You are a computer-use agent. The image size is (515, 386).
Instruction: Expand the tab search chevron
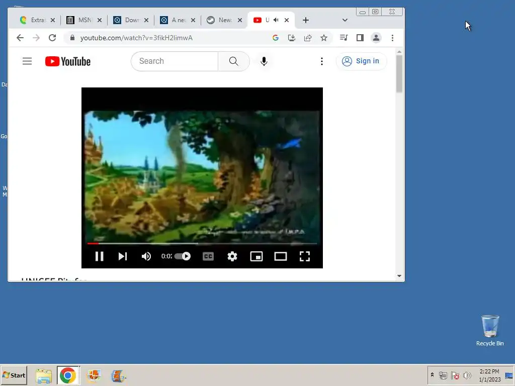[345, 20]
